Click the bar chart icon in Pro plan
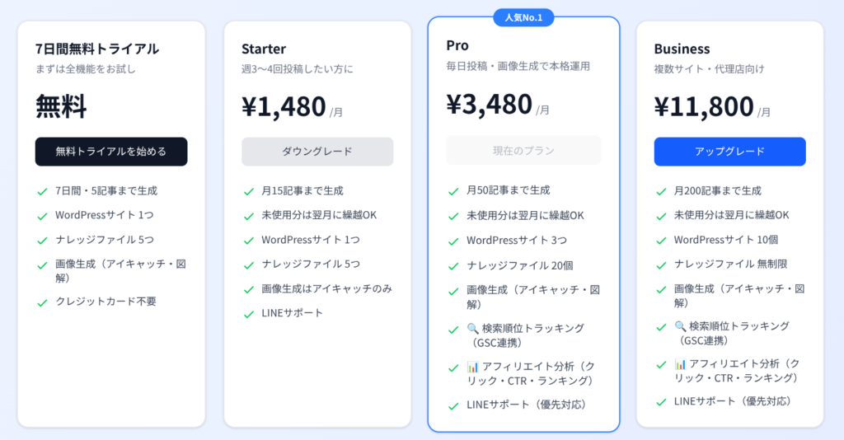This screenshot has height=440, width=844. click(x=472, y=367)
